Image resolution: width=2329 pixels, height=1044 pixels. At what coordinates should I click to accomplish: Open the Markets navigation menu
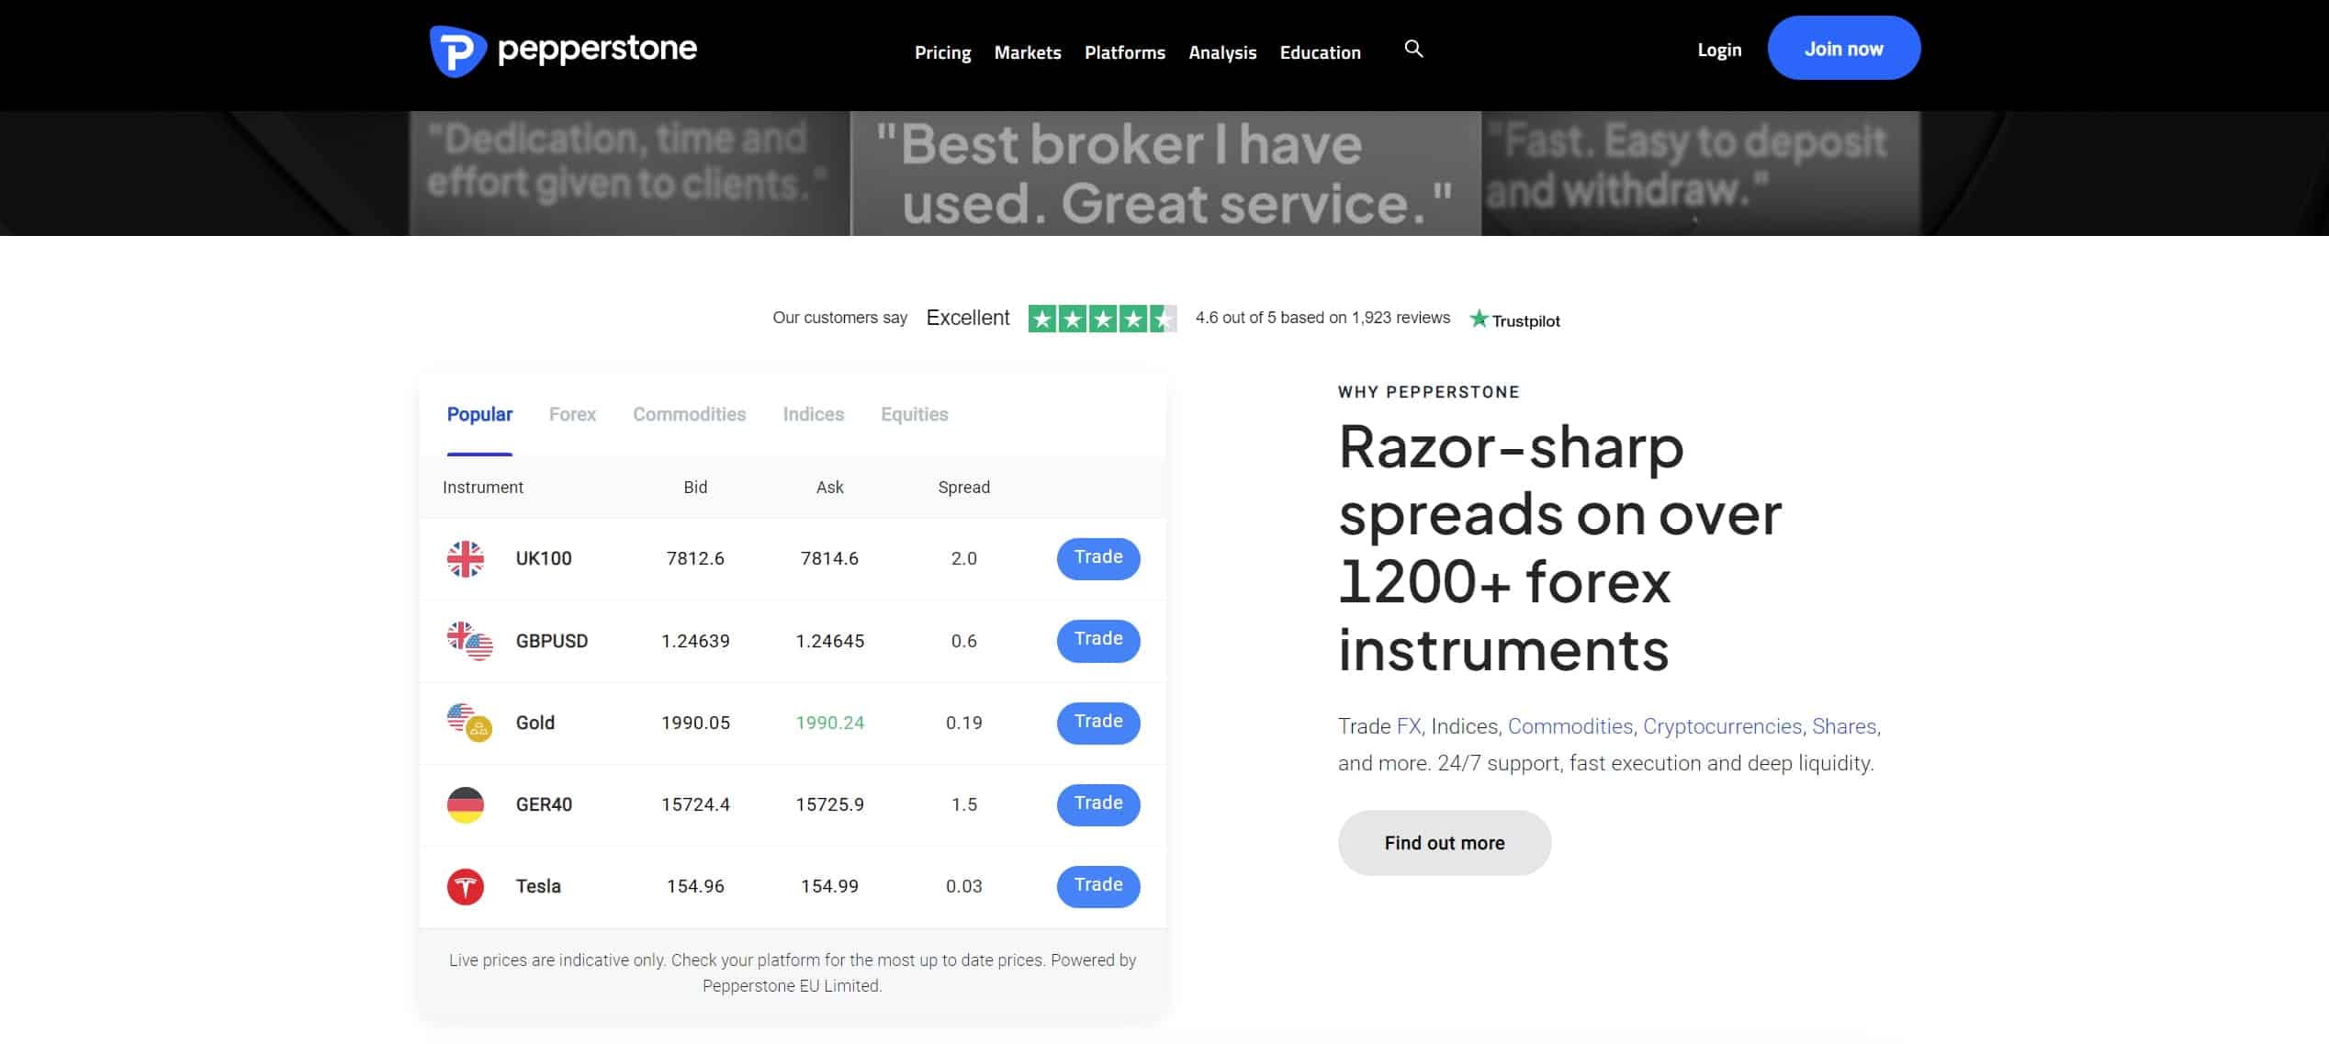[1028, 52]
